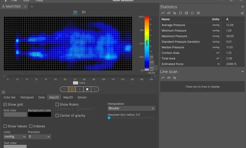Open the Interpolation dropdown showing Bicubic

tap(131, 108)
